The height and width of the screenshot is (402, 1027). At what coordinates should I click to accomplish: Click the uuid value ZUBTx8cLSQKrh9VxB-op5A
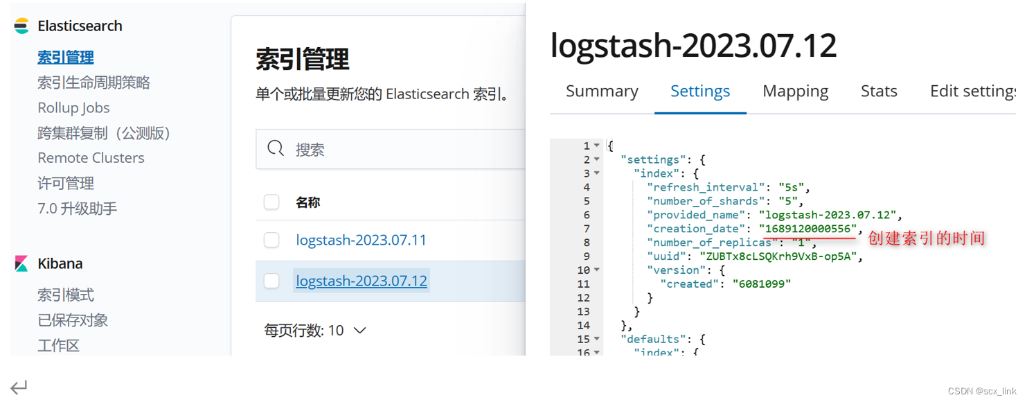click(779, 256)
